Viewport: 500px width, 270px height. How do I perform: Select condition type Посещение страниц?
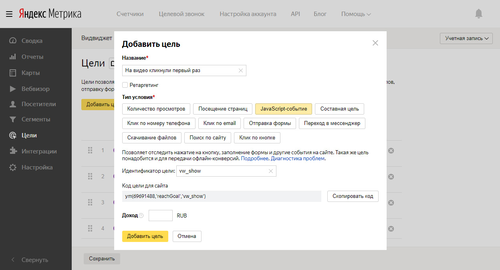pos(223,109)
